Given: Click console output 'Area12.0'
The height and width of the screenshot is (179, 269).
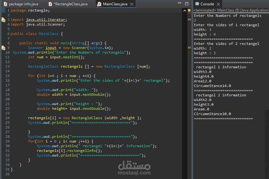Looking at the screenshot, I should [x=202, y=81].
